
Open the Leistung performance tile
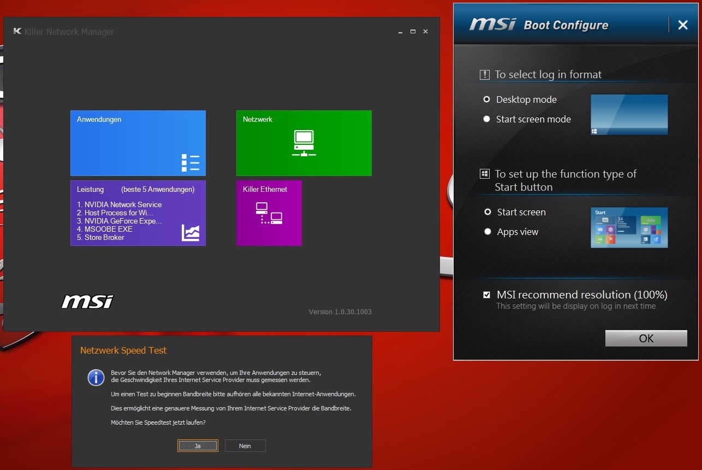[138, 213]
